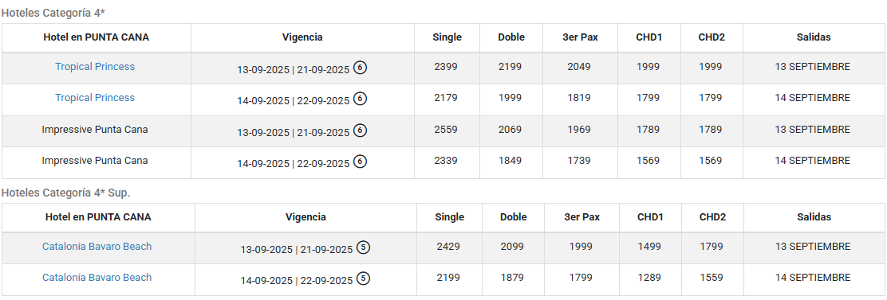Viewport: 887px width, 300px height.
Task: Open the Catalonia Bavaro Beach link for the 14 SEPTIEMBRE departure
Action: coord(97,278)
